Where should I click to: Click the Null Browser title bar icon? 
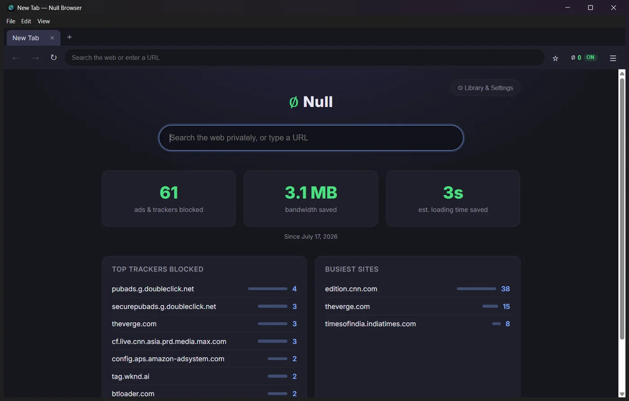click(x=11, y=8)
